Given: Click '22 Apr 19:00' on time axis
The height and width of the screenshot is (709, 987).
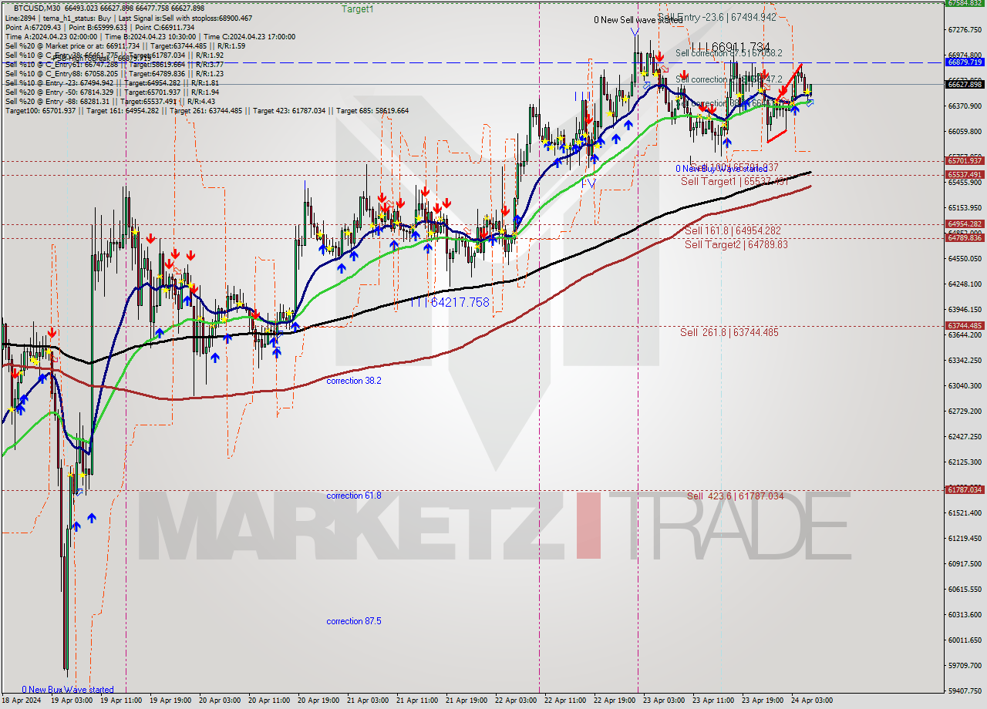Looking at the screenshot, I should pos(614,701).
